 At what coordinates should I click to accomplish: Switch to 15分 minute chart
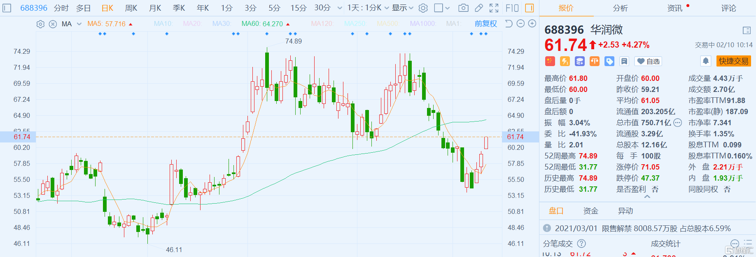[x=299, y=8]
